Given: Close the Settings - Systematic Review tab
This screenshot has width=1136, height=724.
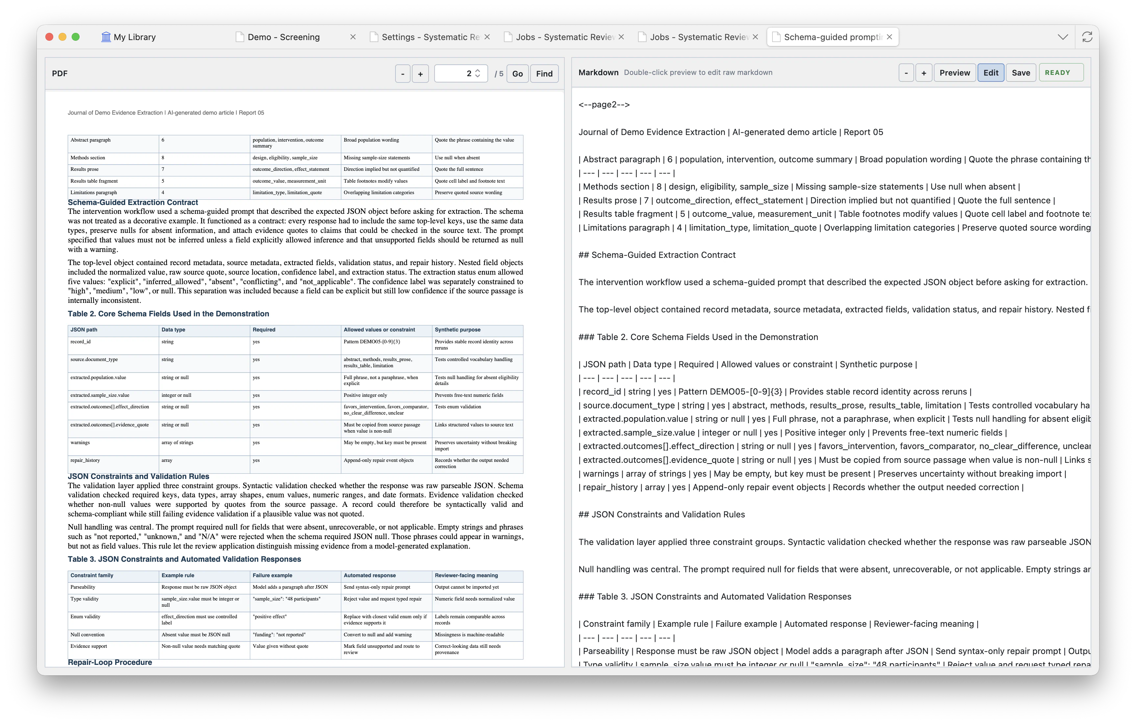Looking at the screenshot, I should [x=487, y=37].
